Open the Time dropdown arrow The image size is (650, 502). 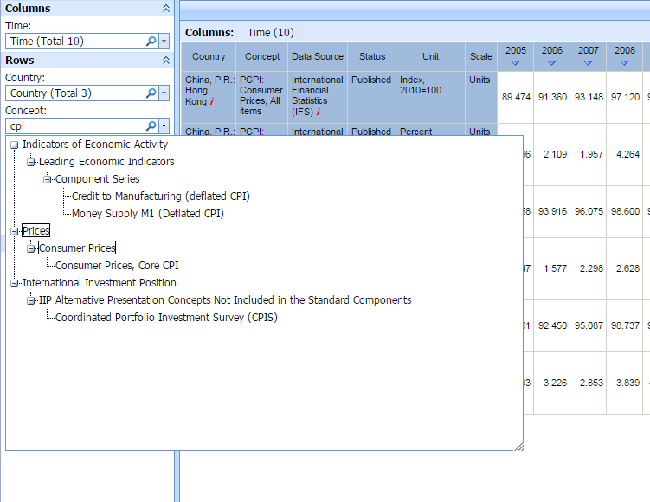164,42
